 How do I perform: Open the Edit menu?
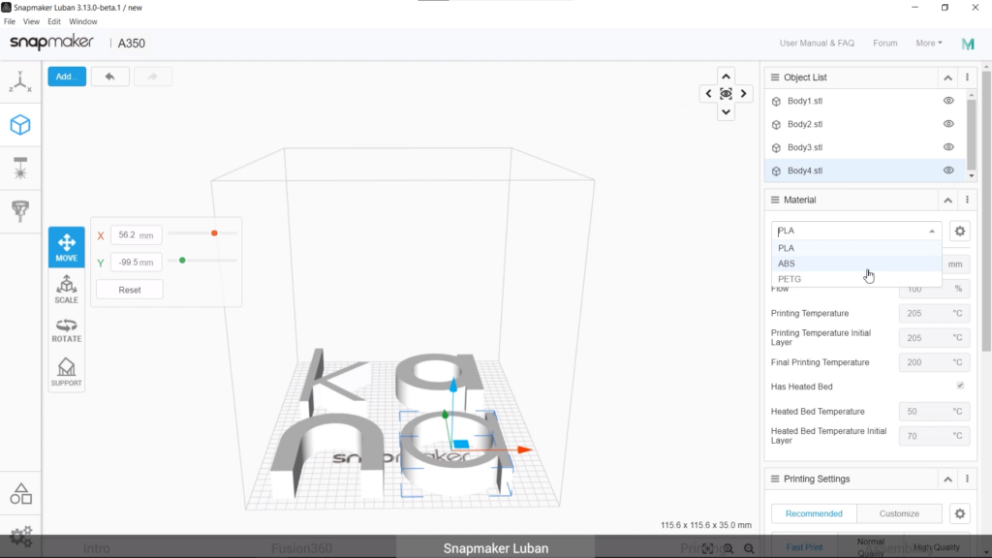pyautogui.click(x=54, y=21)
